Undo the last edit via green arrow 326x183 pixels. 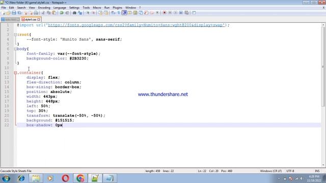(62, 13)
